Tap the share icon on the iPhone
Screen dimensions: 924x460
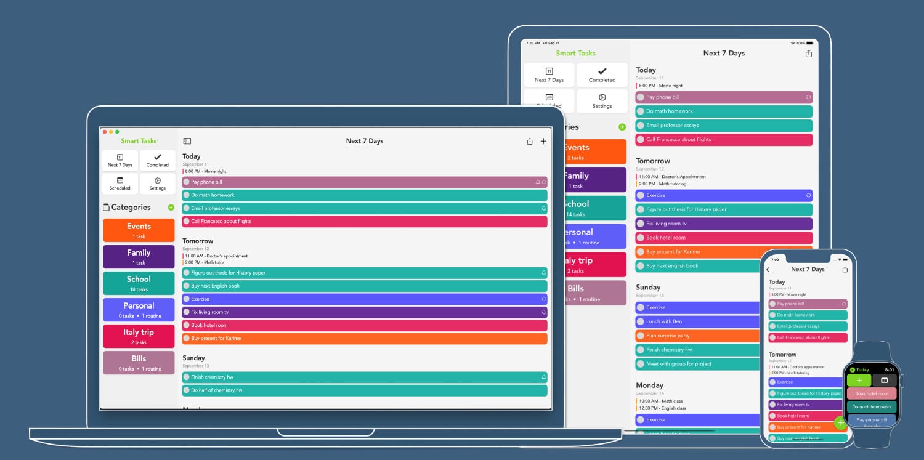point(845,269)
